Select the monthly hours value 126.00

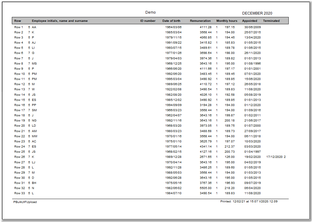[x=230, y=157]
